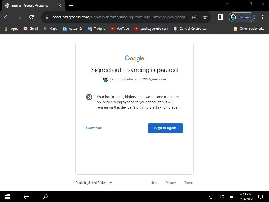View site information via the lock icon

coord(47,17)
